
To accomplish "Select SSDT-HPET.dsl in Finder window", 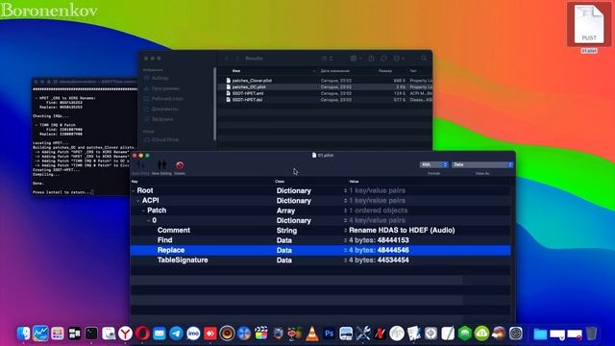I will click(247, 100).
